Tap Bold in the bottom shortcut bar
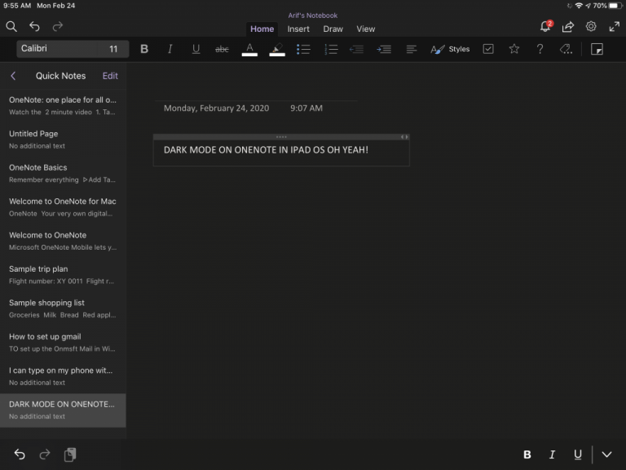Viewport: 626px width, 470px height. (527, 454)
